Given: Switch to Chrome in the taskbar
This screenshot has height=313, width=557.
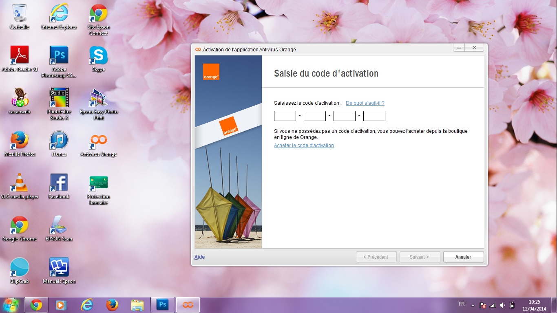Looking at the screenshot, I should pyautogui.click(x=36, y=304).
